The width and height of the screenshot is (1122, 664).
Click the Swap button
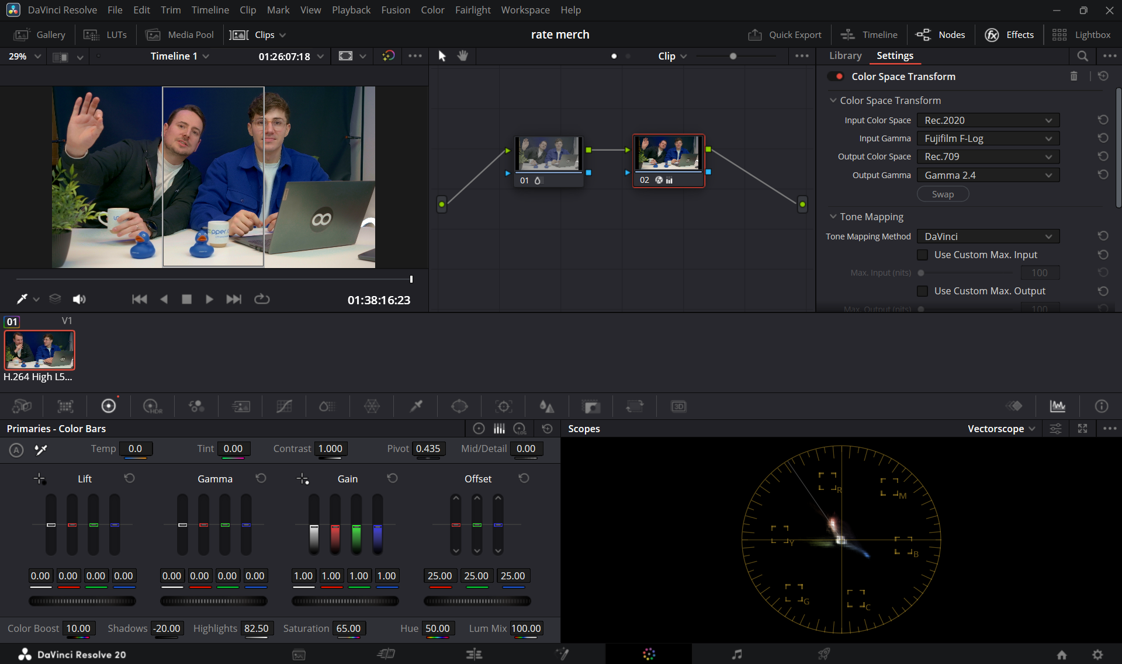(943, 194)
